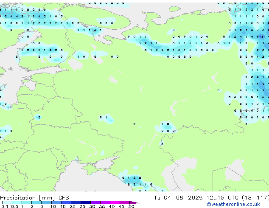Click the legend label '25'
269x208 pixels.
click(x=82, y=206)
